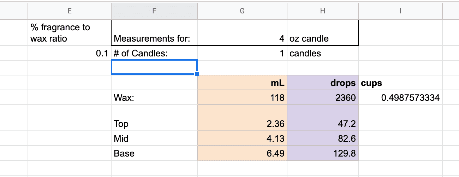
Task: Click the Mid drops value 82.6
Action: (322, 139)
